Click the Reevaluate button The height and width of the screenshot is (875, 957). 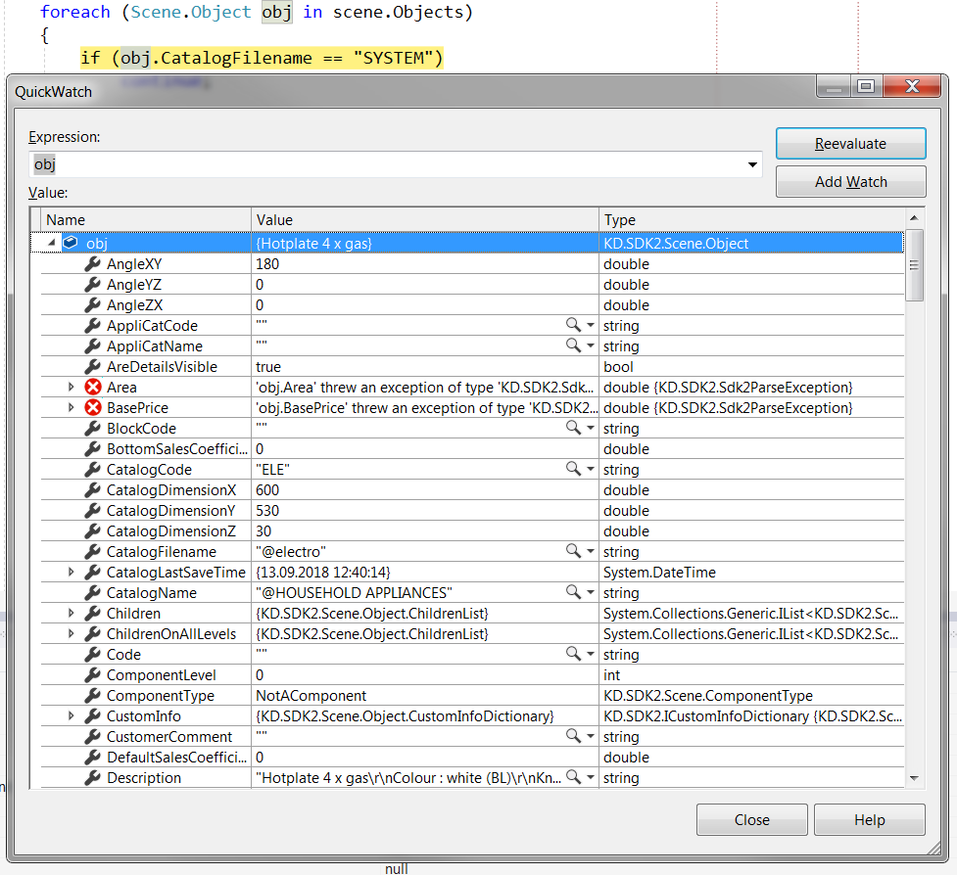click(850, 143)
